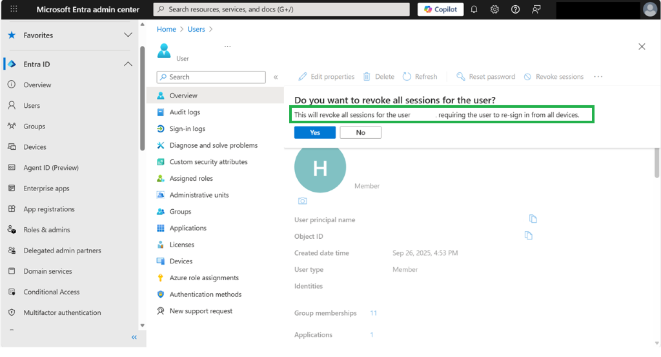
Task: Open the app launcher waffle icon
Action: (x=14, y=9)
